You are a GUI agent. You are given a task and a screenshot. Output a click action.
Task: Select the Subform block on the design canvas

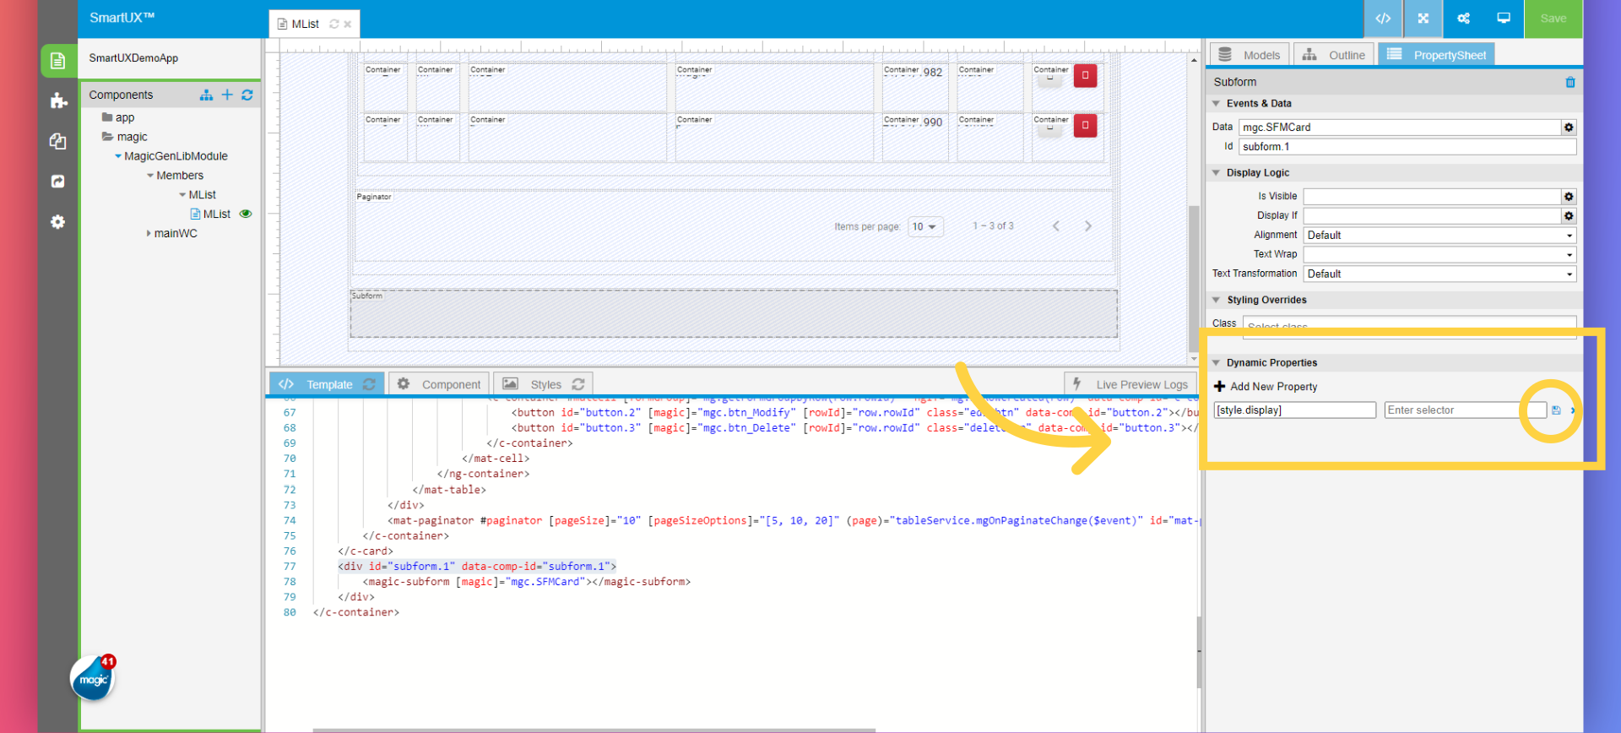point(734,314)
